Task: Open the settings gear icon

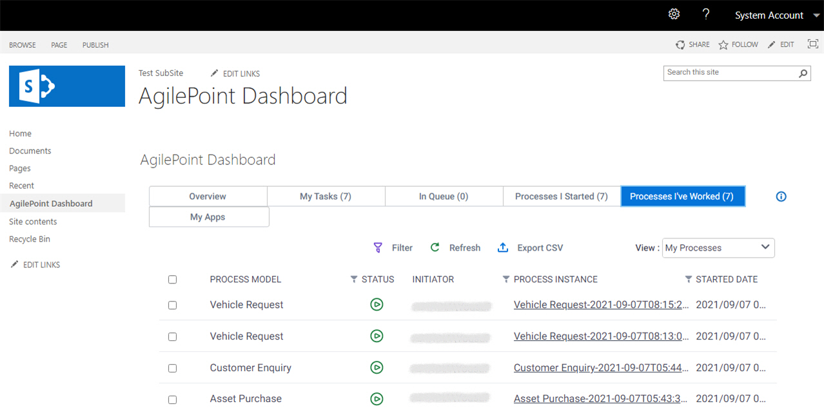Action: click(674, 14)
